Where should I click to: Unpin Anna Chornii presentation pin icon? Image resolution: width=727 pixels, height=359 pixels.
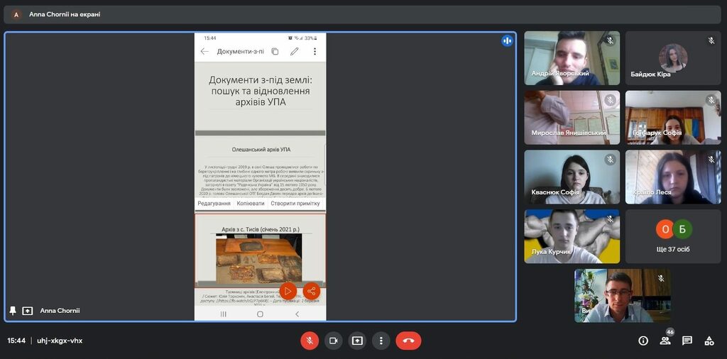tap(13, 311)
